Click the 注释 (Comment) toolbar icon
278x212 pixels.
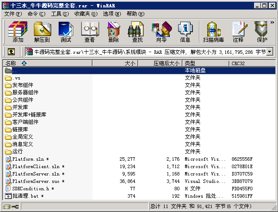pyautogui.click(x=238, y=32)
